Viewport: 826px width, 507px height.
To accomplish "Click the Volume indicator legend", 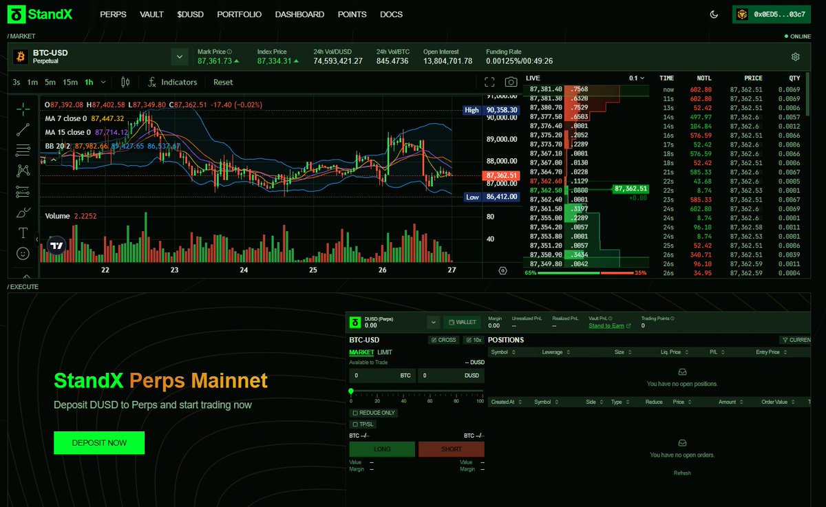I will [x=57, y=216].
